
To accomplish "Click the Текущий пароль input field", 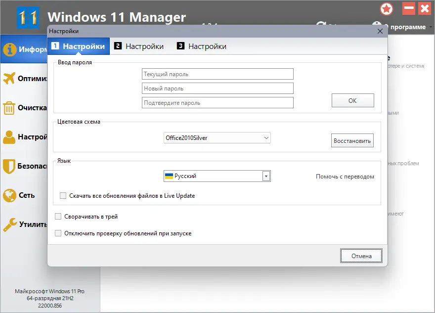I will click(x=217, y=74).
